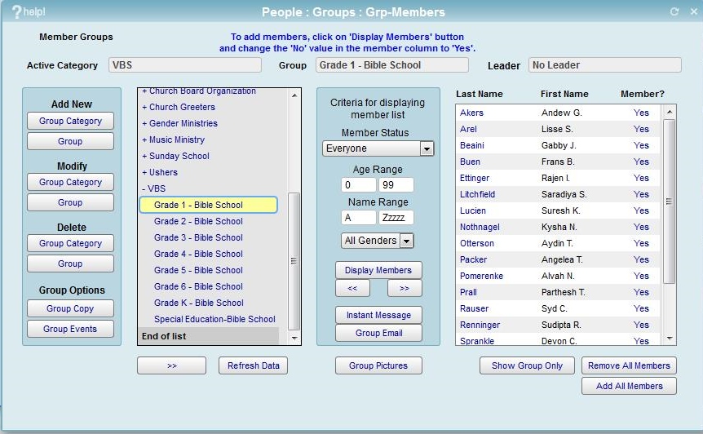Click Display Members button
The image size is (703, 434).
pos(378,270)
